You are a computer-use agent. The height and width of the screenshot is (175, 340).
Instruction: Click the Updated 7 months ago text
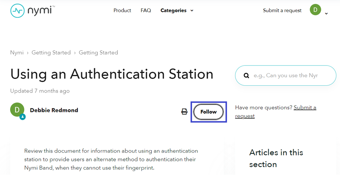40,91
